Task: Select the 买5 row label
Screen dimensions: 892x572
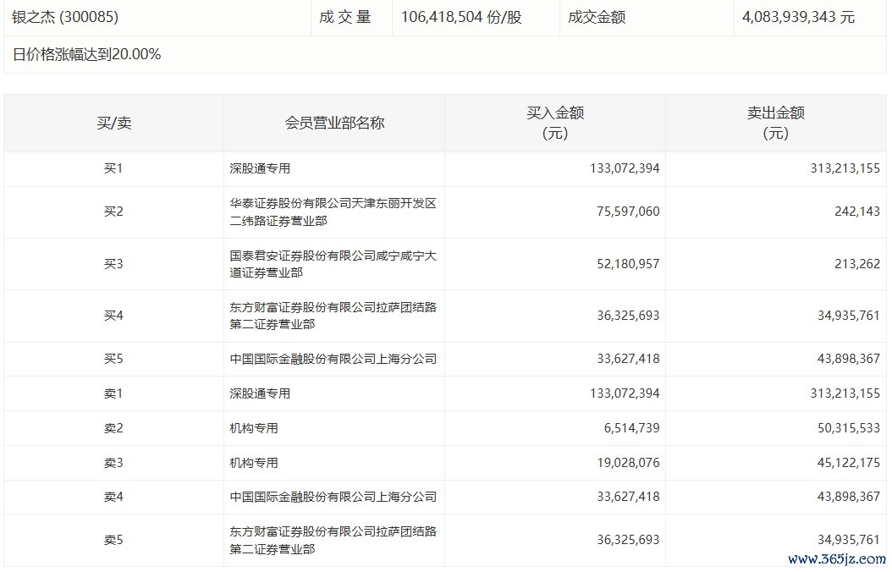Action: [x=113, y=360]
